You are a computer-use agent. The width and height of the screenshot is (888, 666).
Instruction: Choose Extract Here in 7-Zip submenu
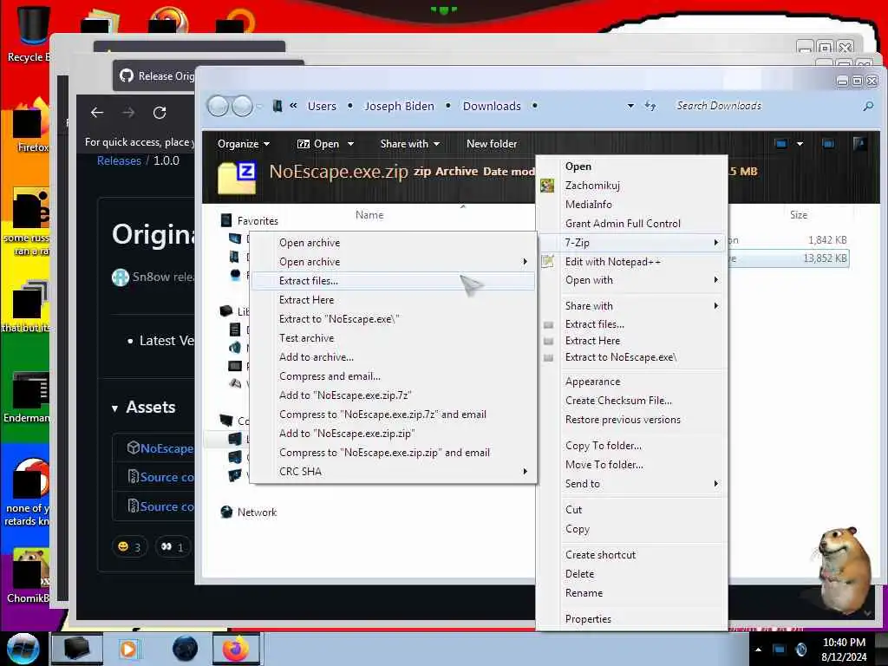393,299
